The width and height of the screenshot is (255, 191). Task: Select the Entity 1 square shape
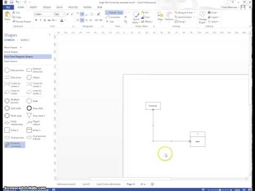point(11,130)
